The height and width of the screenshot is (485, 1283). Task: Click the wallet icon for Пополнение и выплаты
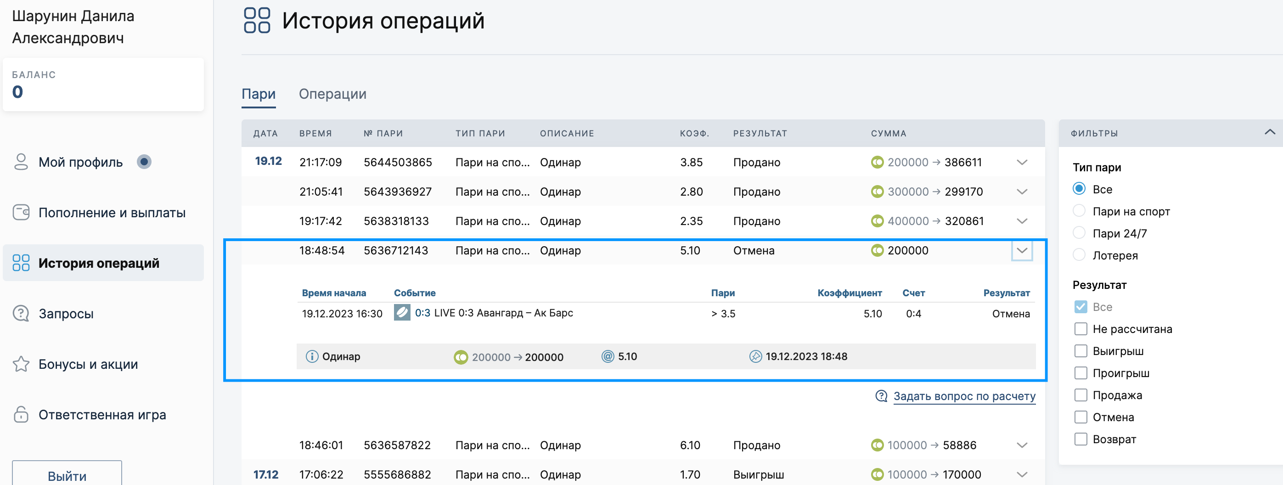(21, 212)
